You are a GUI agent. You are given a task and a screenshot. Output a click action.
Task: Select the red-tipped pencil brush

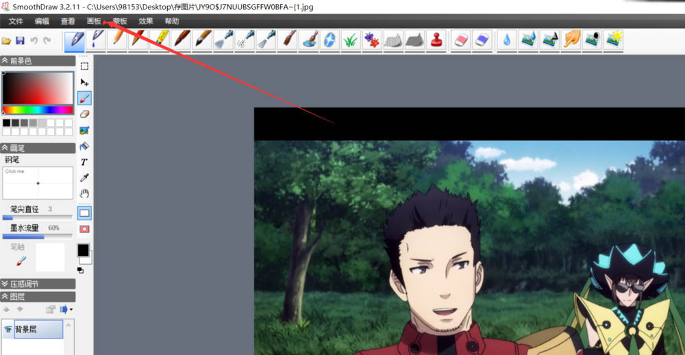[138, 40]
